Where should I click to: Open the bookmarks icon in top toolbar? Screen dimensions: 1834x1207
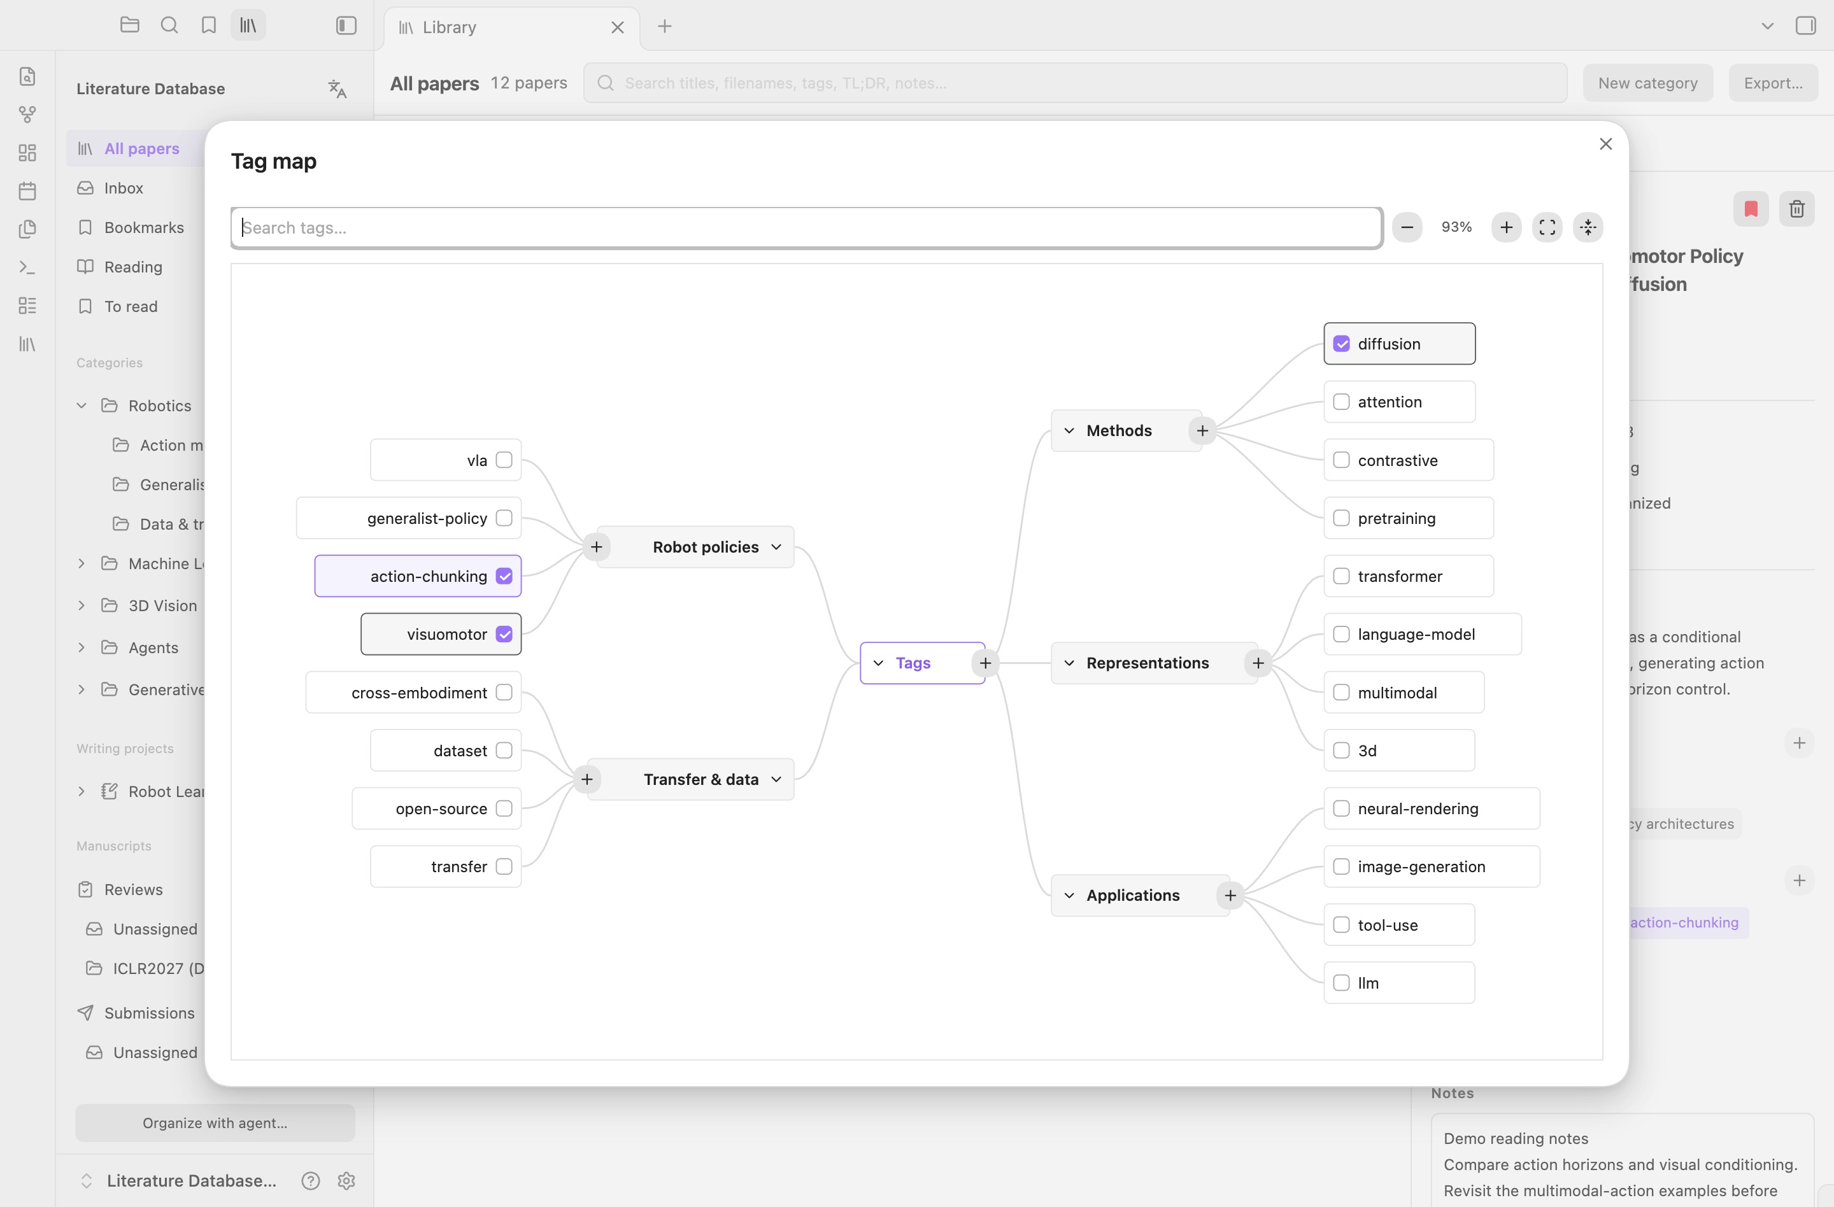(209, 25)
